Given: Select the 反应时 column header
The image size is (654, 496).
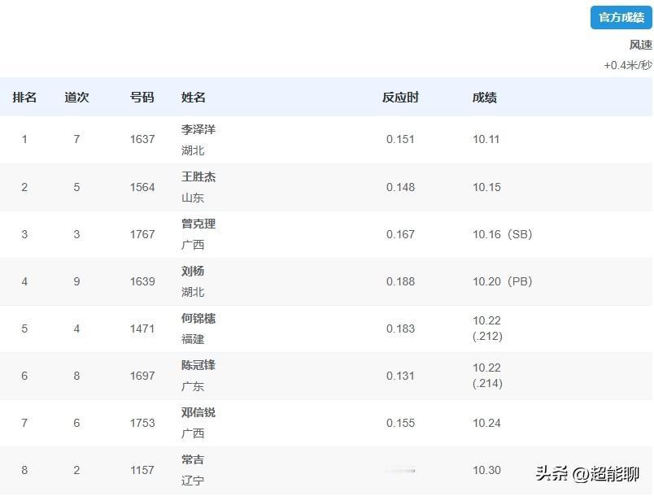Looking at the screenshot, I should (x=400, y=98).
